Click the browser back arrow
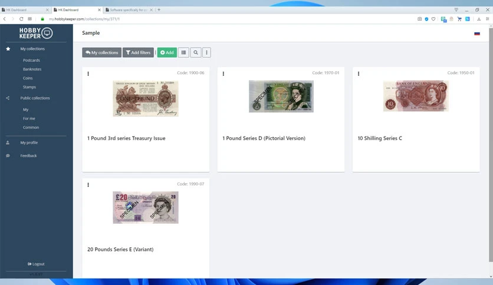Screen dimensions: 493x285 tap(5, 19)
